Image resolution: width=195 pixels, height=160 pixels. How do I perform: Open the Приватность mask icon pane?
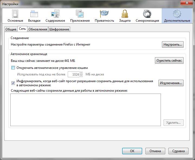pyautogui.click(x=104, y=16)
